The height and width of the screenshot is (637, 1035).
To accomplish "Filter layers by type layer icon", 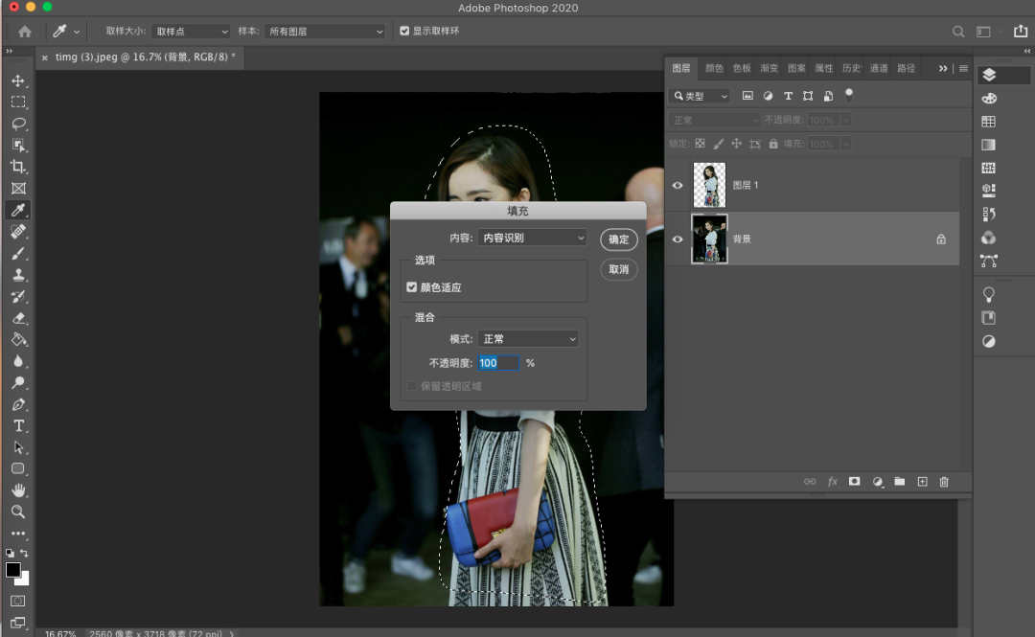I will coord(788,96).
